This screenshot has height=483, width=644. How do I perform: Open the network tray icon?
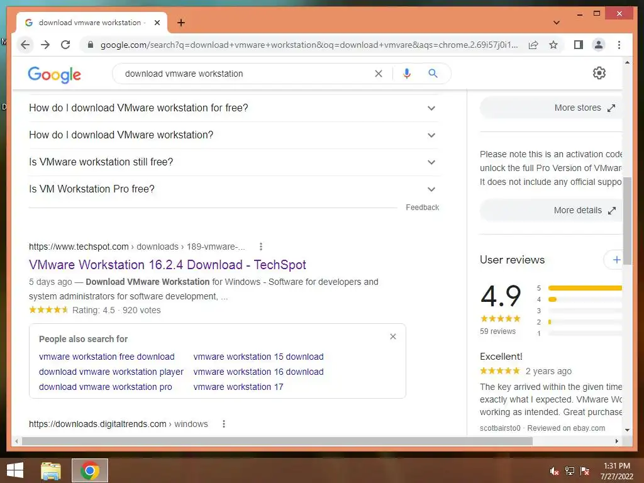570,471
